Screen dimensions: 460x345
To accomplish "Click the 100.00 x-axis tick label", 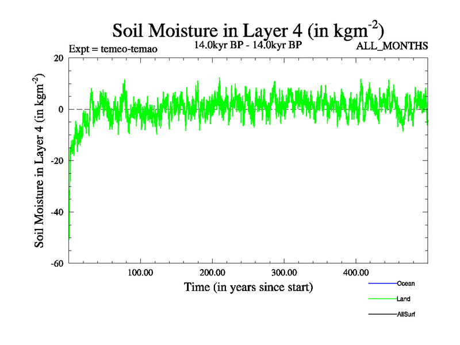I will point(140,272).
